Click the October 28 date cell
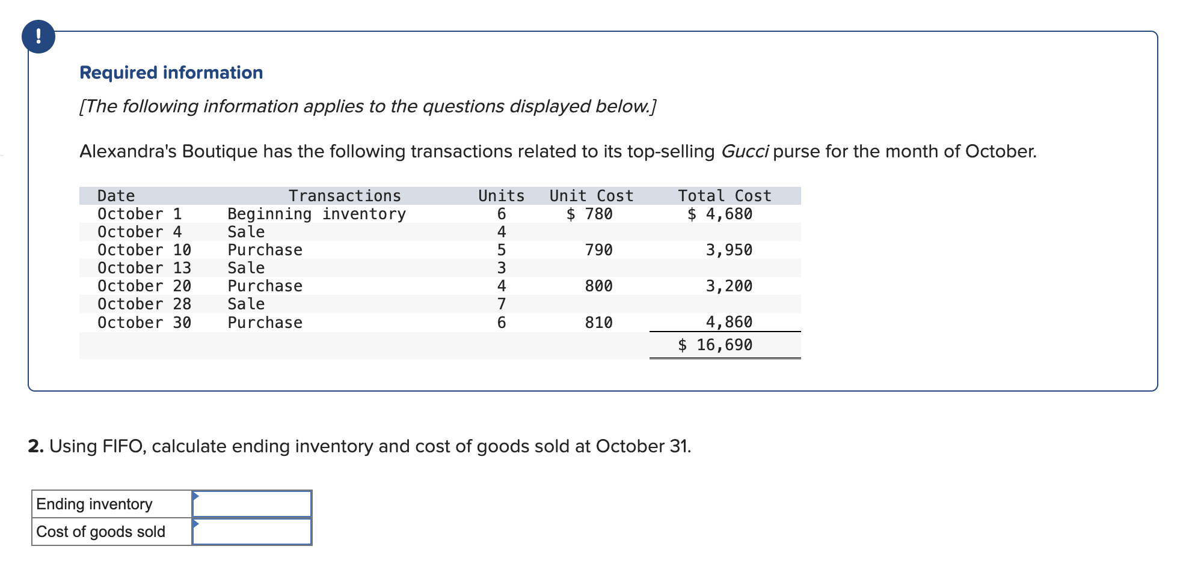Image resolution: width=1192 pixels, height=567 pixels. coord(144,304)
